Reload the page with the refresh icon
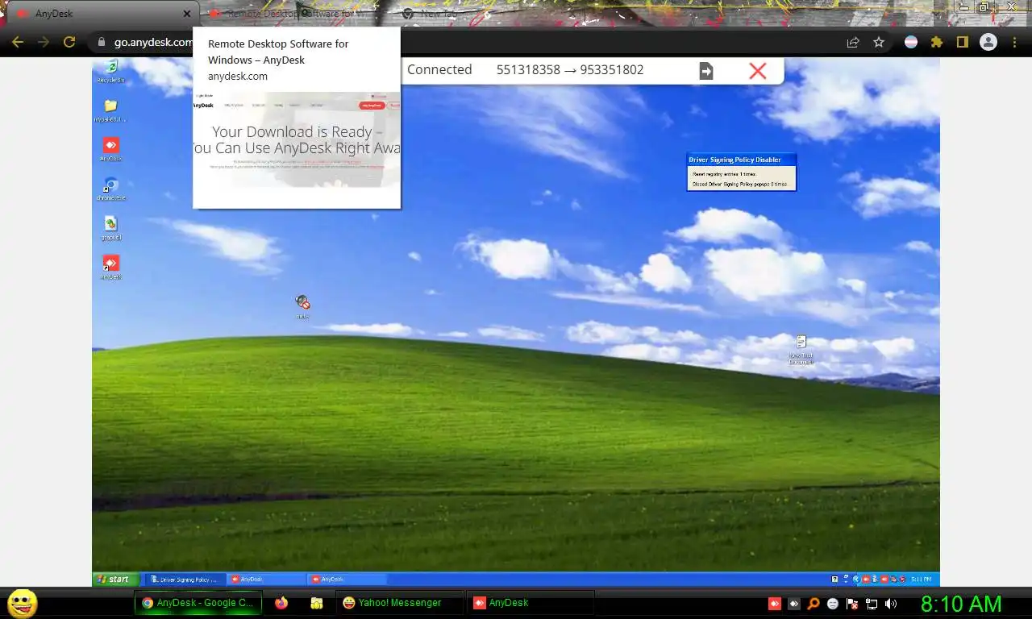The height and width of the screenshot is (619, 1032). (69, 42)
